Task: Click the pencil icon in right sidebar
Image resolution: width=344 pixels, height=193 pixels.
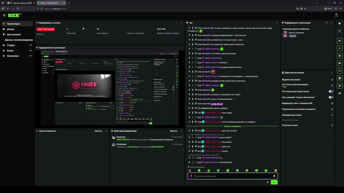Action: tap(339, 31)
